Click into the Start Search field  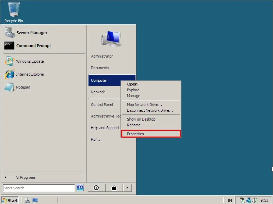click(39, 188)
